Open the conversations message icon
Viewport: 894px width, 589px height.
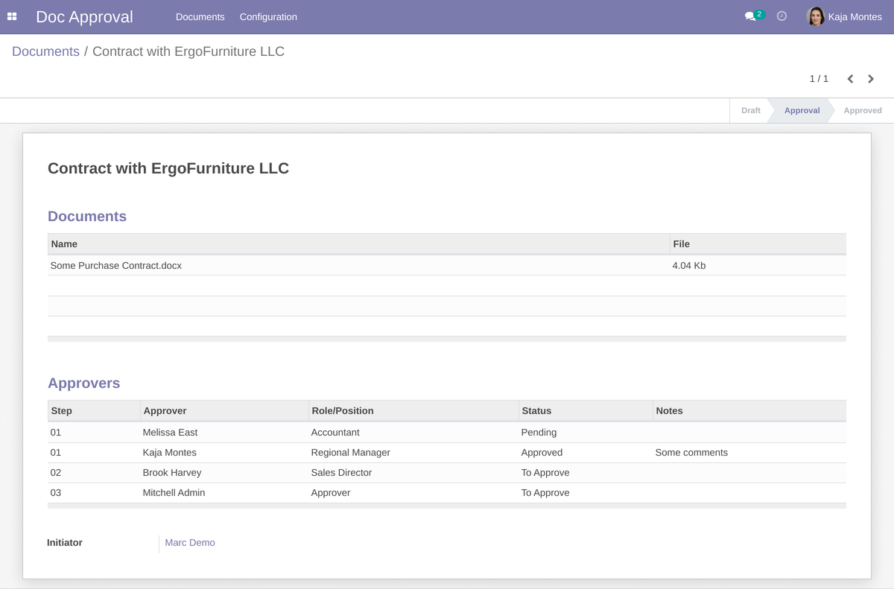click(x=750, y=16)
